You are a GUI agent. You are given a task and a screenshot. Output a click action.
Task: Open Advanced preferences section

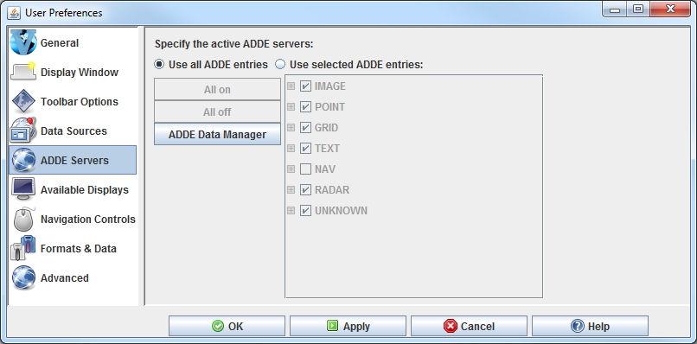pos(73,277)
